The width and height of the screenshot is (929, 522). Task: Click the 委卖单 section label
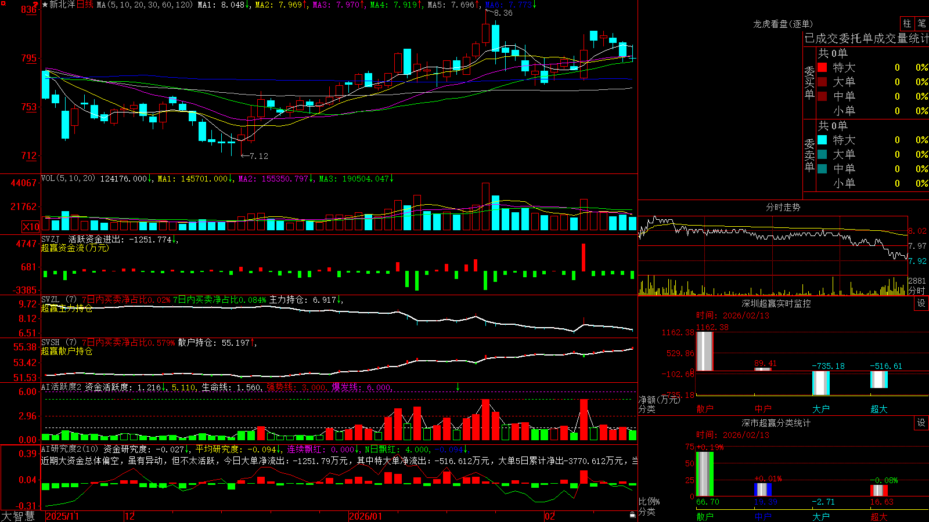click(809, 155)
